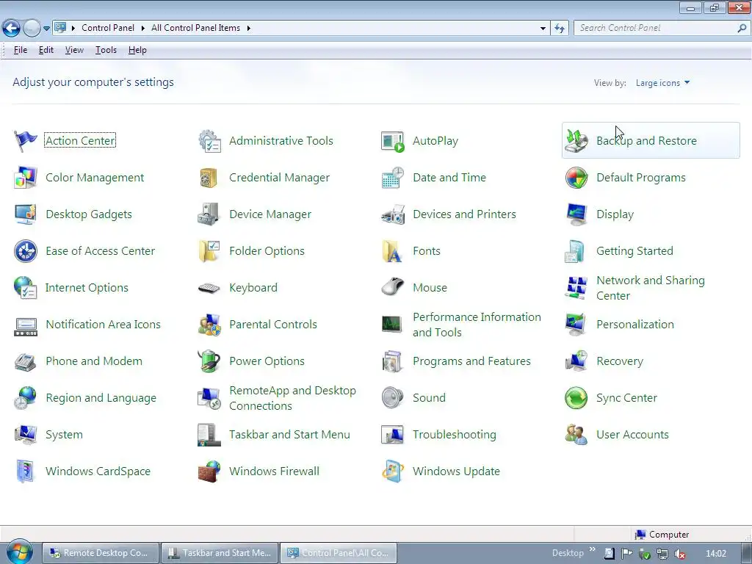
Task: Open the Device Manager icon
Action: (209, 214)
